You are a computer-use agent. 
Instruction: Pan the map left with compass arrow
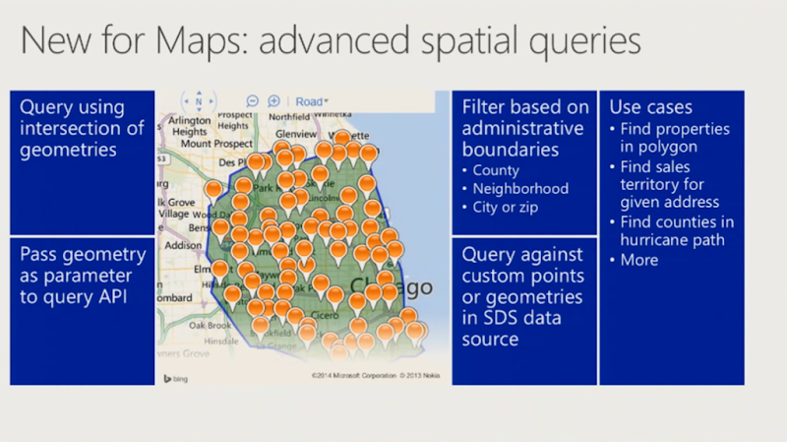(x=186, y=101)
